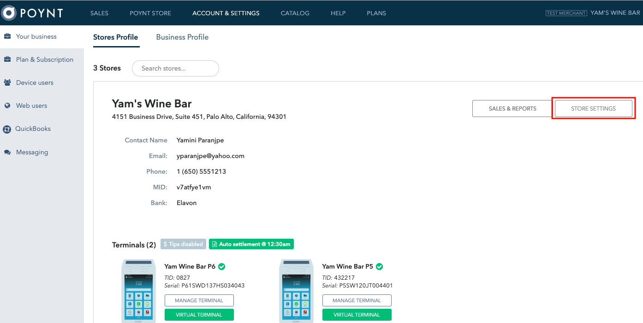The image size is (643, 323).
Task: Click the contact name Yamini Paranjpe
Action: point(200,140)
